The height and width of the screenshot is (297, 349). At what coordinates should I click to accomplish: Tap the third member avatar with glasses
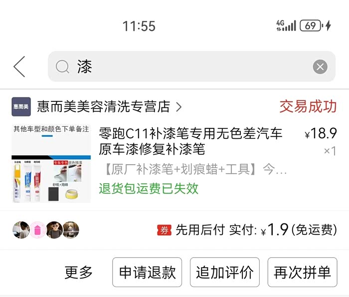[54, 230]
